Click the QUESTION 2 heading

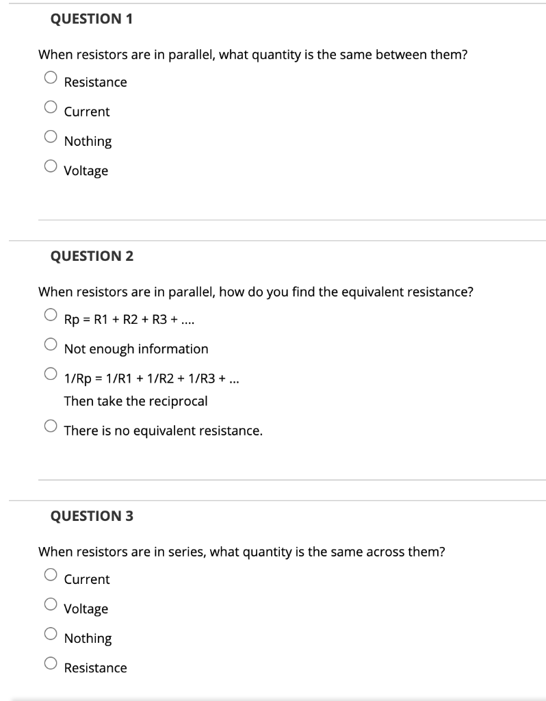point(92,256)
